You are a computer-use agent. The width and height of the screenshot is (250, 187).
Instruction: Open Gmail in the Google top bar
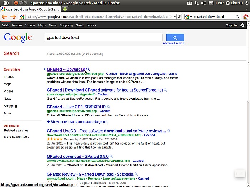80,25
